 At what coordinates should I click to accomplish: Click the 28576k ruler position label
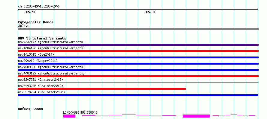(150, 12)
